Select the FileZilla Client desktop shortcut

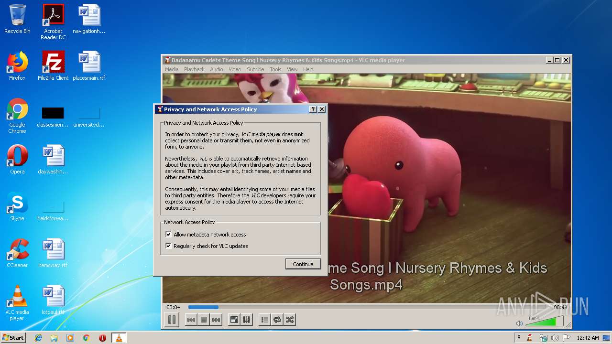53,66
